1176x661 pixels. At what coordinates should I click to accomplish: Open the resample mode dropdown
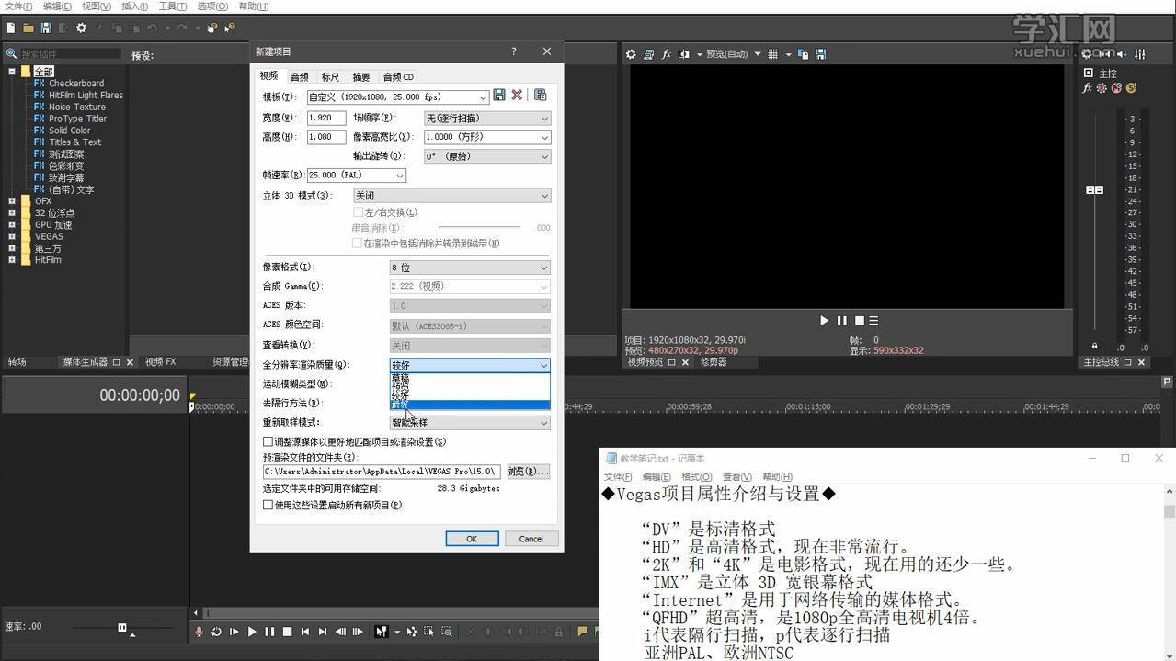click(x=470, y=423)
